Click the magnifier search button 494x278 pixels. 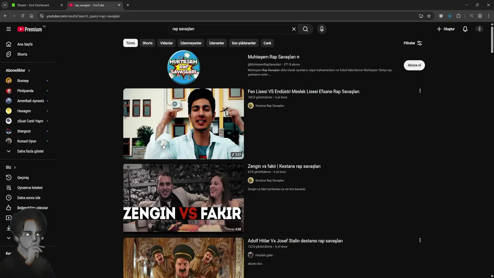coord(305,29)
